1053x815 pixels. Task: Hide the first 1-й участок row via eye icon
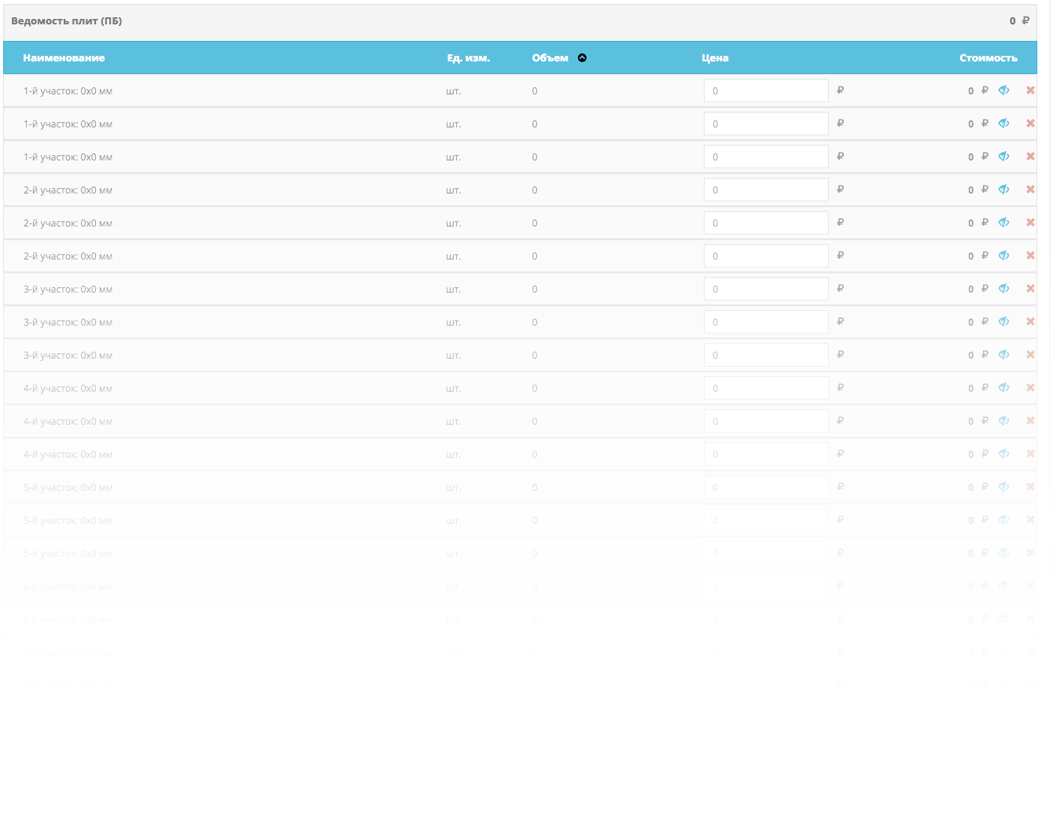click(1003, 90)
